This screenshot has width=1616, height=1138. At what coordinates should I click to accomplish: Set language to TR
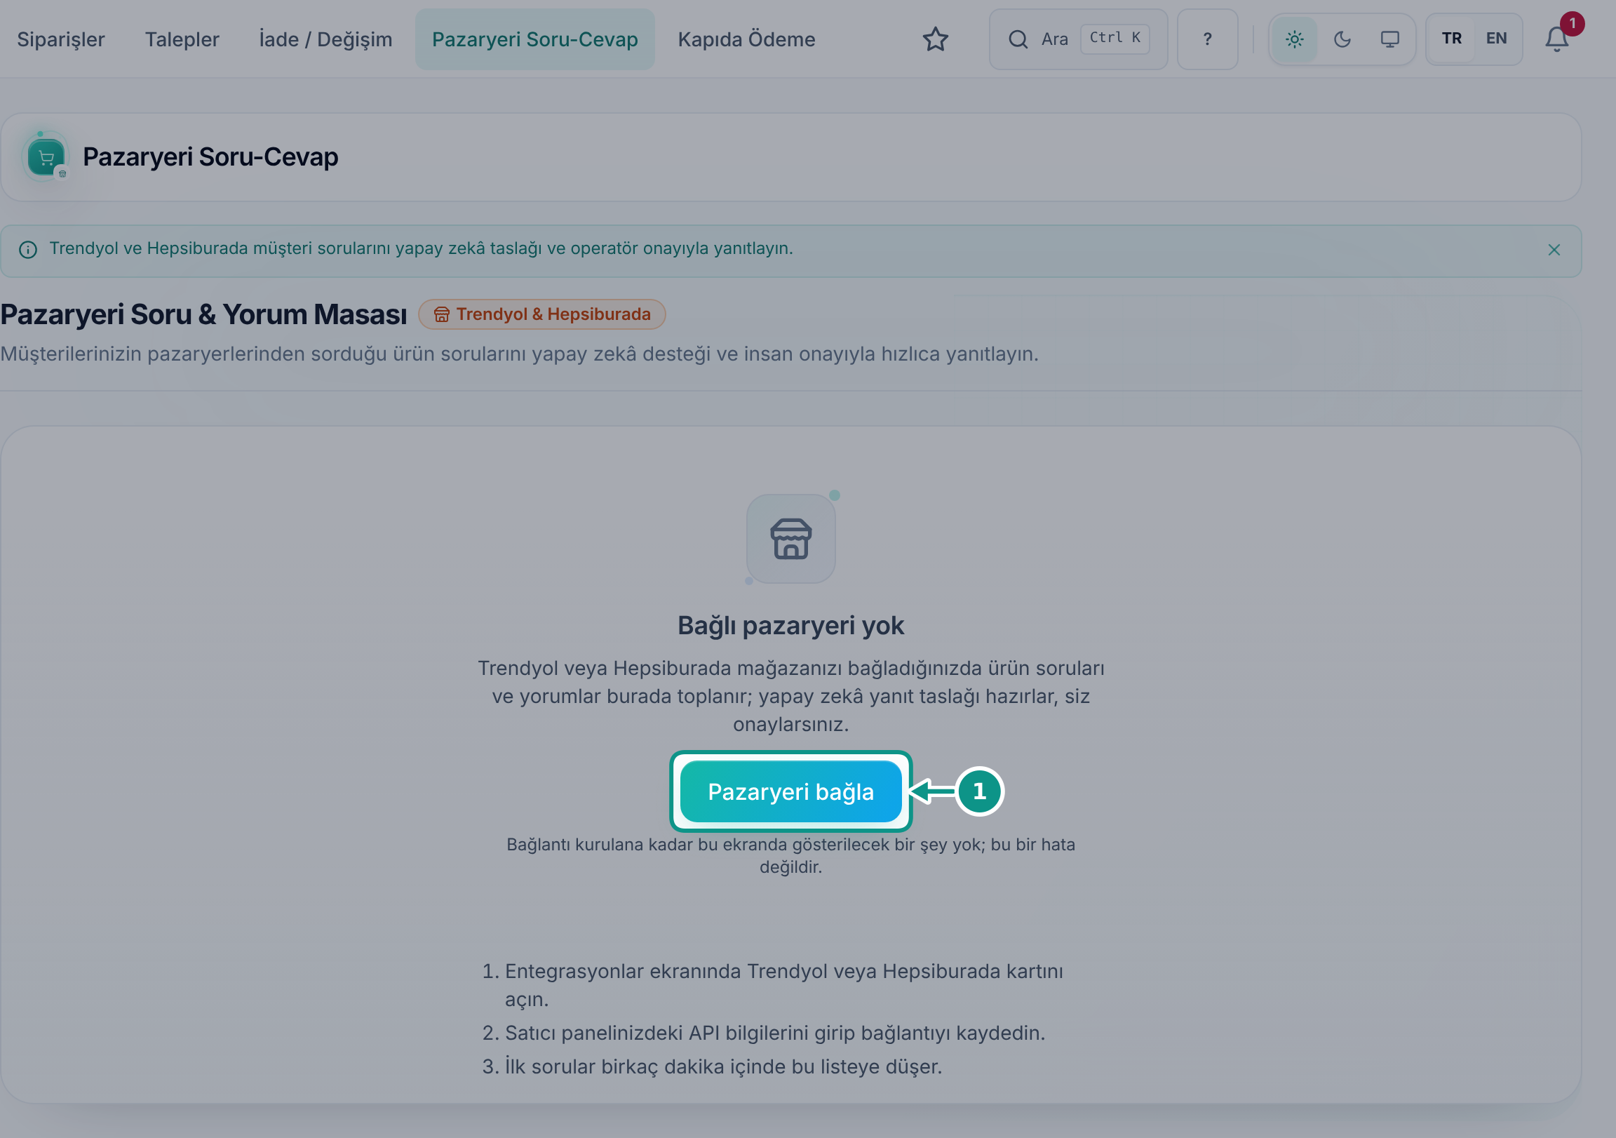click(x=1450, y=39)
